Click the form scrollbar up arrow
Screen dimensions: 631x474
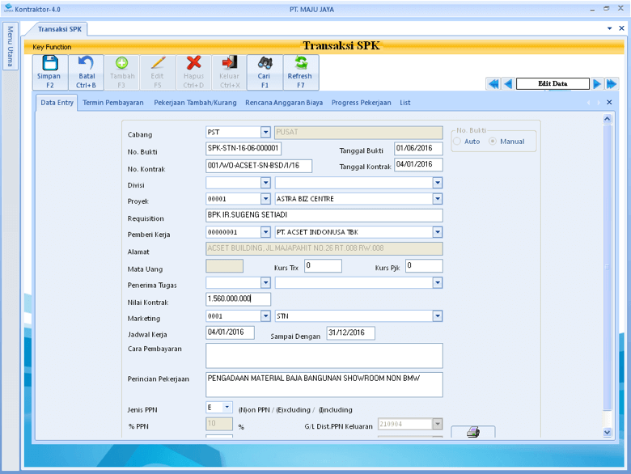[x=608, y=119]
